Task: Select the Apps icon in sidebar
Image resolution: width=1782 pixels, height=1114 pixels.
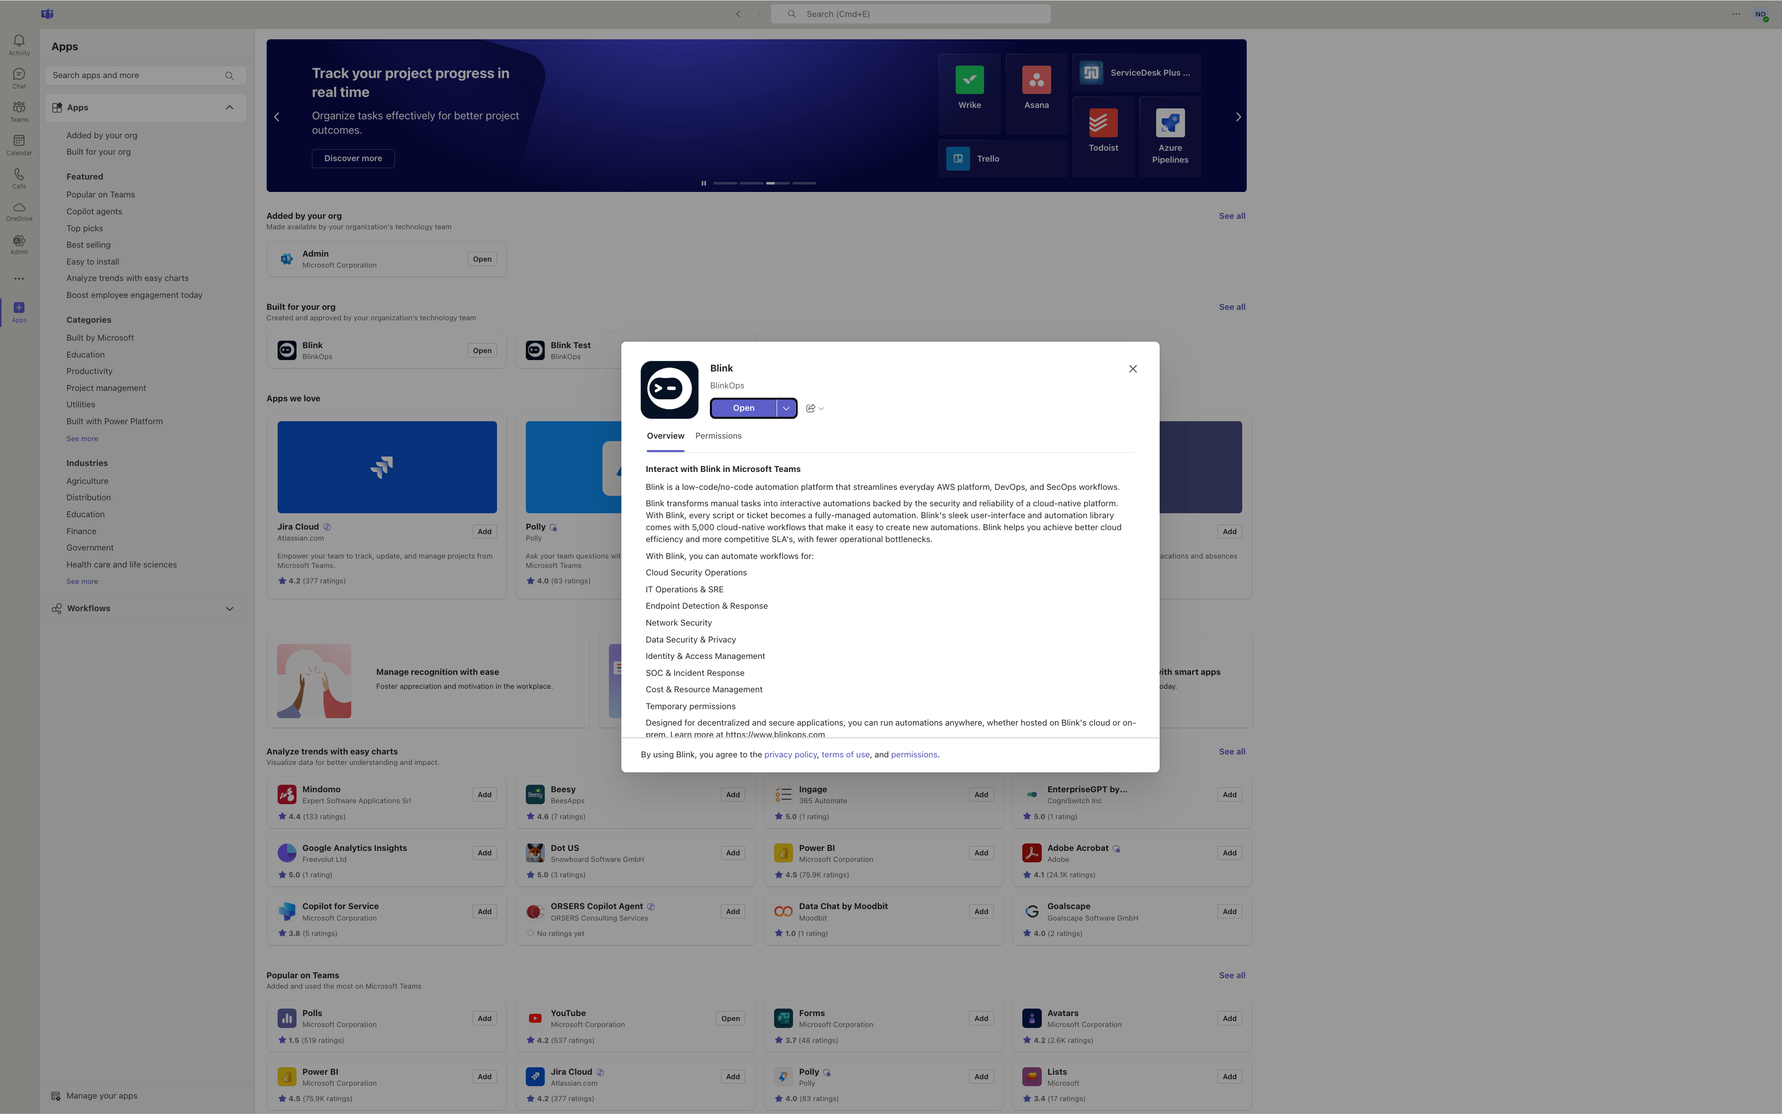Action: (19, 312)
